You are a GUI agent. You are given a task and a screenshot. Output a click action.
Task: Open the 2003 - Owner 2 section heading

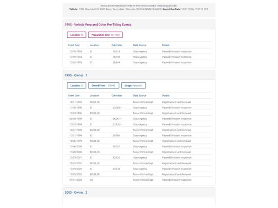[x=76, y=192]
